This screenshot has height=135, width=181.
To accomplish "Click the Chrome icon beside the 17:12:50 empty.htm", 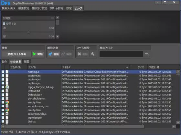I will [7, 102].
